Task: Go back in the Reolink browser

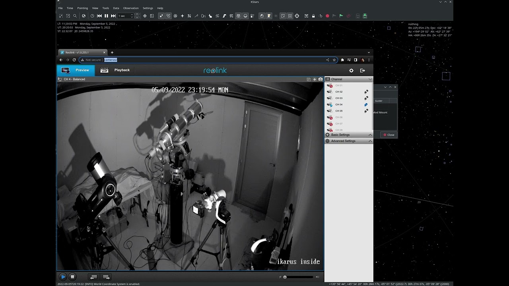Action: point(61,60)
